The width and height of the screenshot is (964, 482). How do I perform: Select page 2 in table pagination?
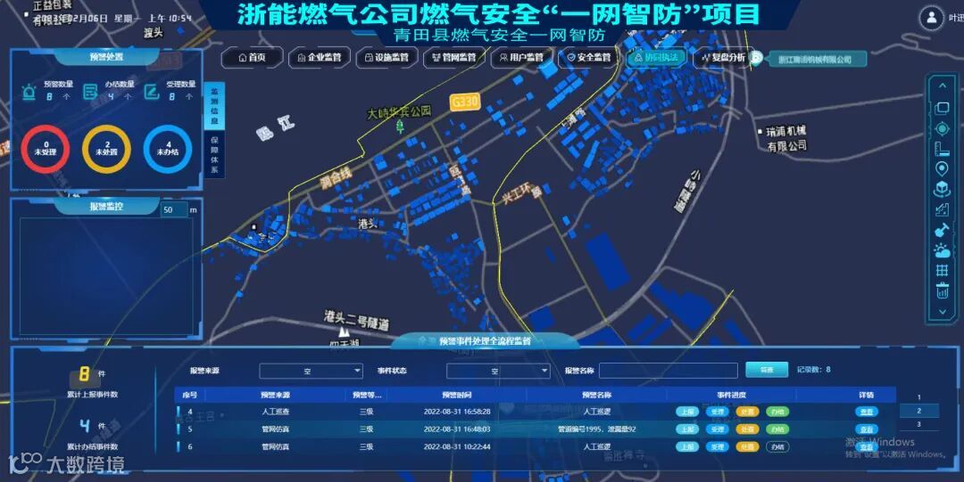[x=919, y=411]
